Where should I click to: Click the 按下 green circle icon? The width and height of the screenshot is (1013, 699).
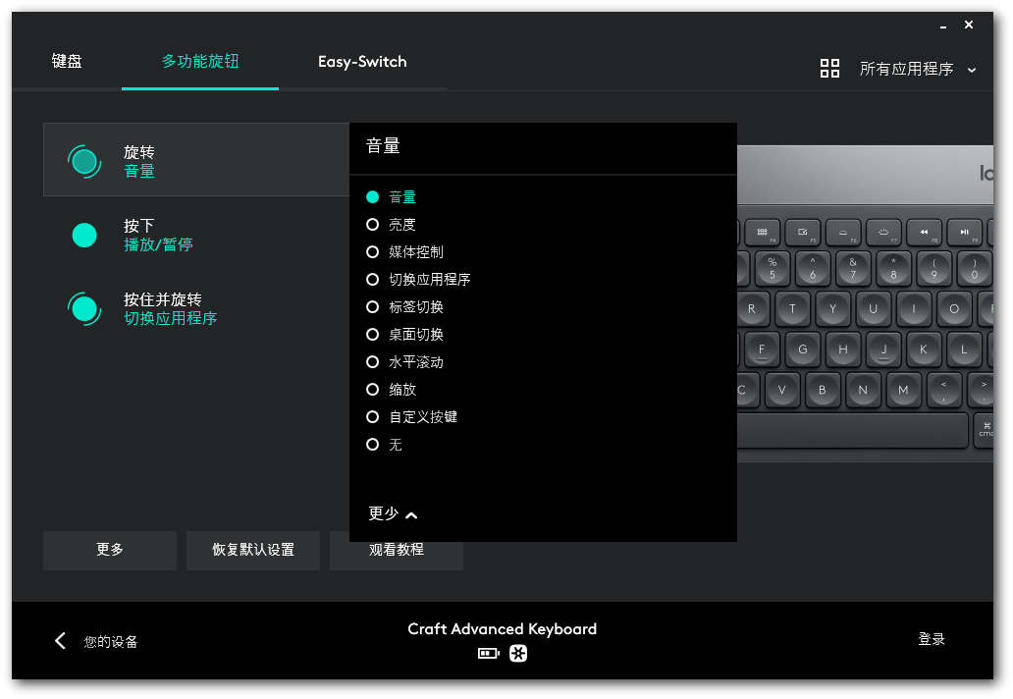[x=84, y=235]
